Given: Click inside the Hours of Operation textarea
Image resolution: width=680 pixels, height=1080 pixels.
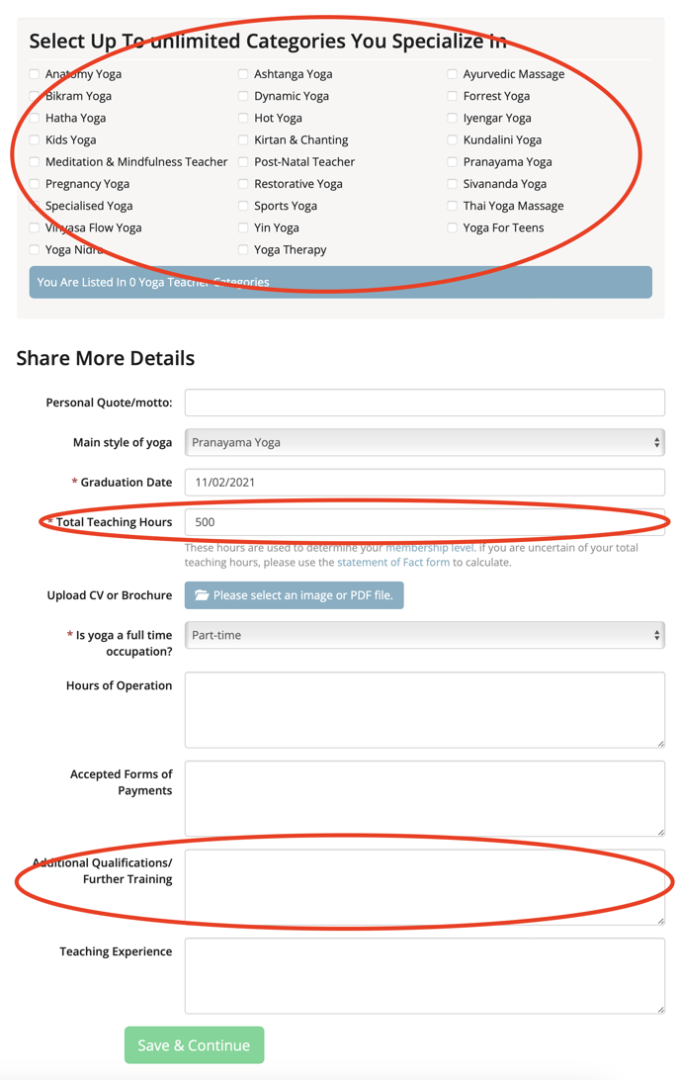Looking at the screenshot, I should pos(424,709).
